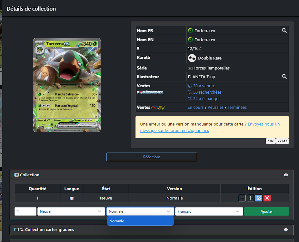Decrease quantity with the minus button
This screenshot has height=242, width=299.
[x=242, y=198]
